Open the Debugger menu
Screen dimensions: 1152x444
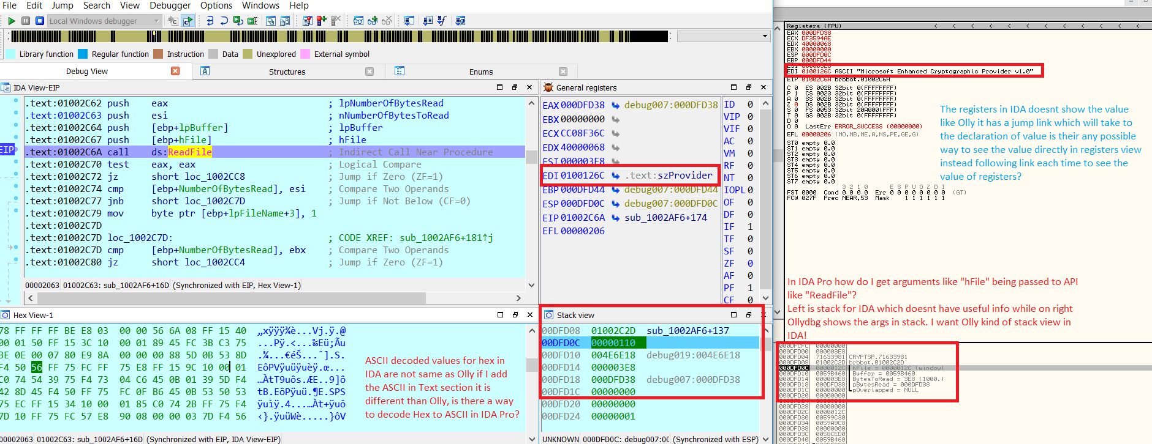coord(170,6)
